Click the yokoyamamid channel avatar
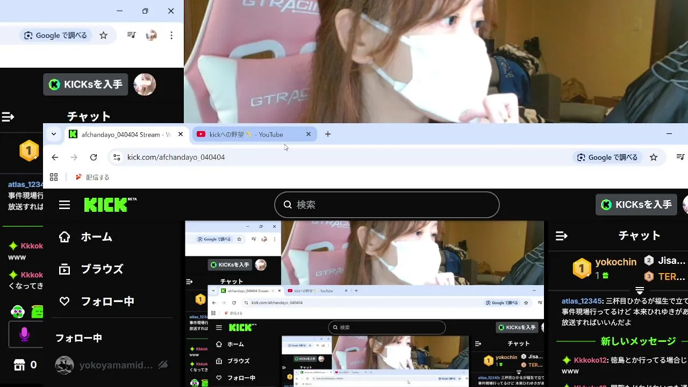 point(64,365)
